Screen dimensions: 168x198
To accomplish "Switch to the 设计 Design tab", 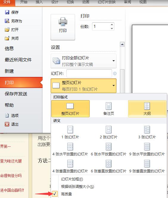I will pyautogui.click(x=55, y=2).
